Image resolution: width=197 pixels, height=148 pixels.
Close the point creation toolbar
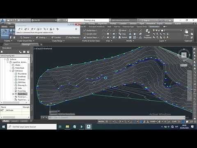coord(78,24)
